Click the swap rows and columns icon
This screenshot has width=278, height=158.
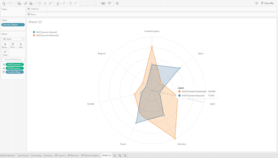point(40,3)
